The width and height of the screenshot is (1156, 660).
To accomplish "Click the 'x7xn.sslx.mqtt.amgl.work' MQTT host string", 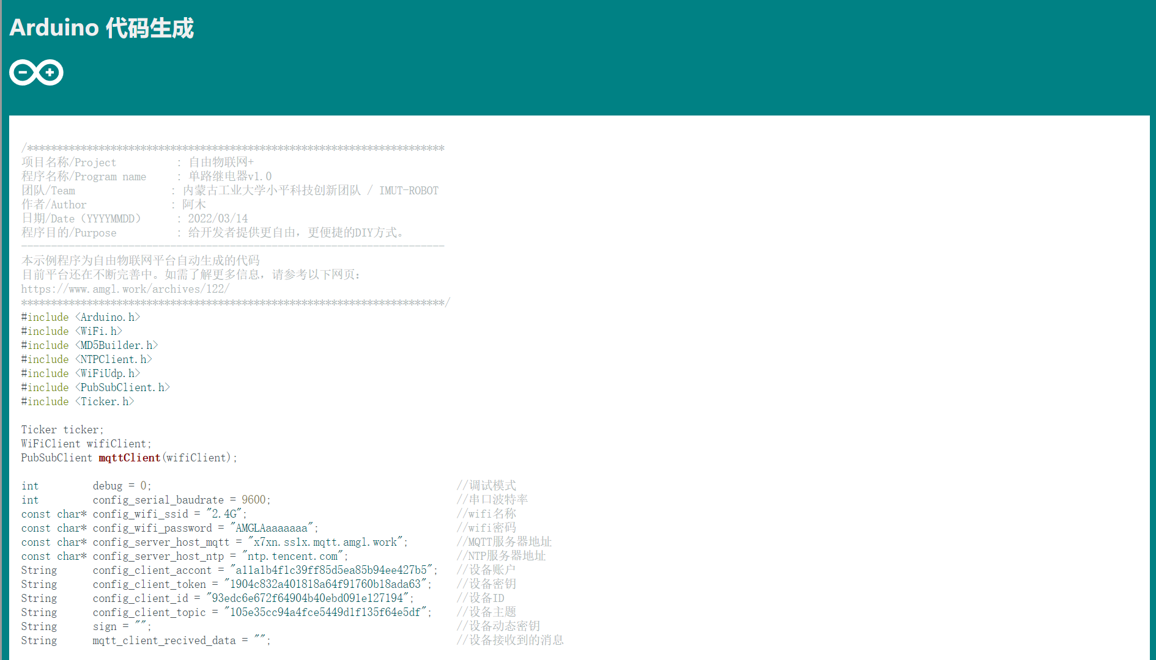I will click(x=325, y=542).
